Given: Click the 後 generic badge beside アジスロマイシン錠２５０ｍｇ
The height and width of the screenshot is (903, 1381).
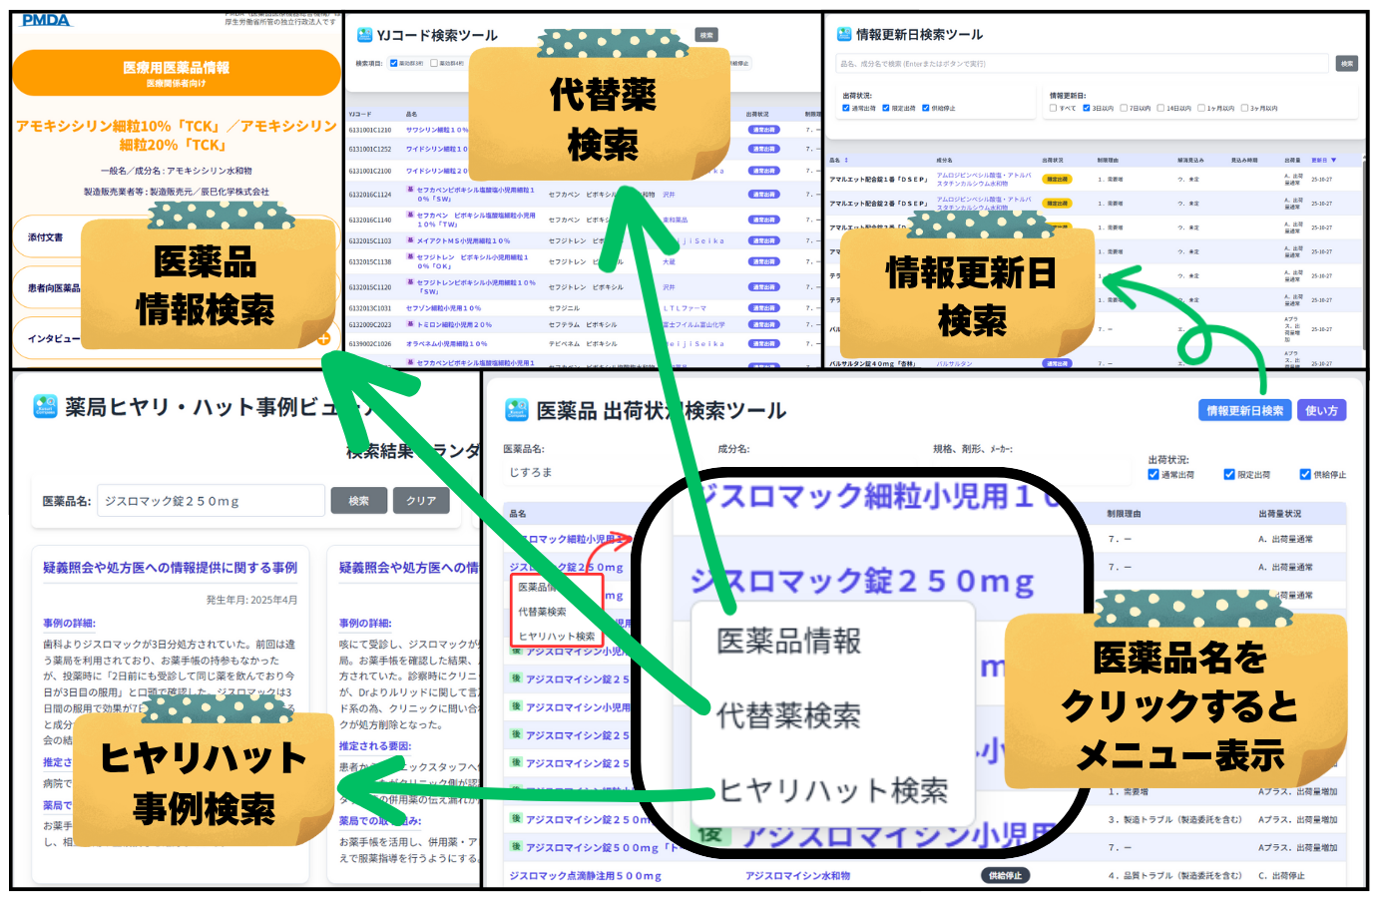Looking at the screenshot, I should (516, 677).
